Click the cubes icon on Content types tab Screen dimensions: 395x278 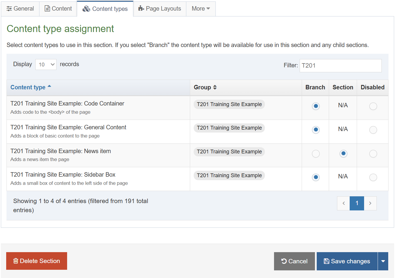coord(86,9)
